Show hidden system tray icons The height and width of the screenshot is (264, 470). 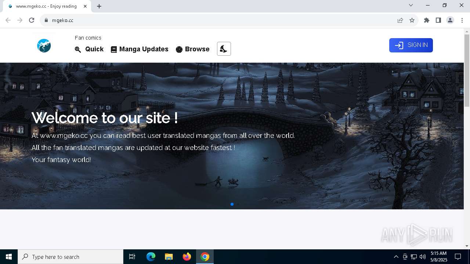[396, 257]
